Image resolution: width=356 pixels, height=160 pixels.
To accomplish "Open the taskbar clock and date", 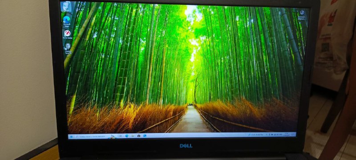I will coord(286,134).
